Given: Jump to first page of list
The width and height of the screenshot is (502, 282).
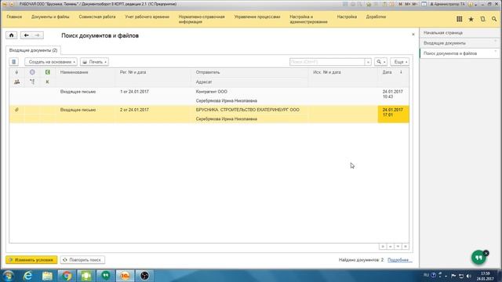Looking at the screenshot, I should coord(383,247).
